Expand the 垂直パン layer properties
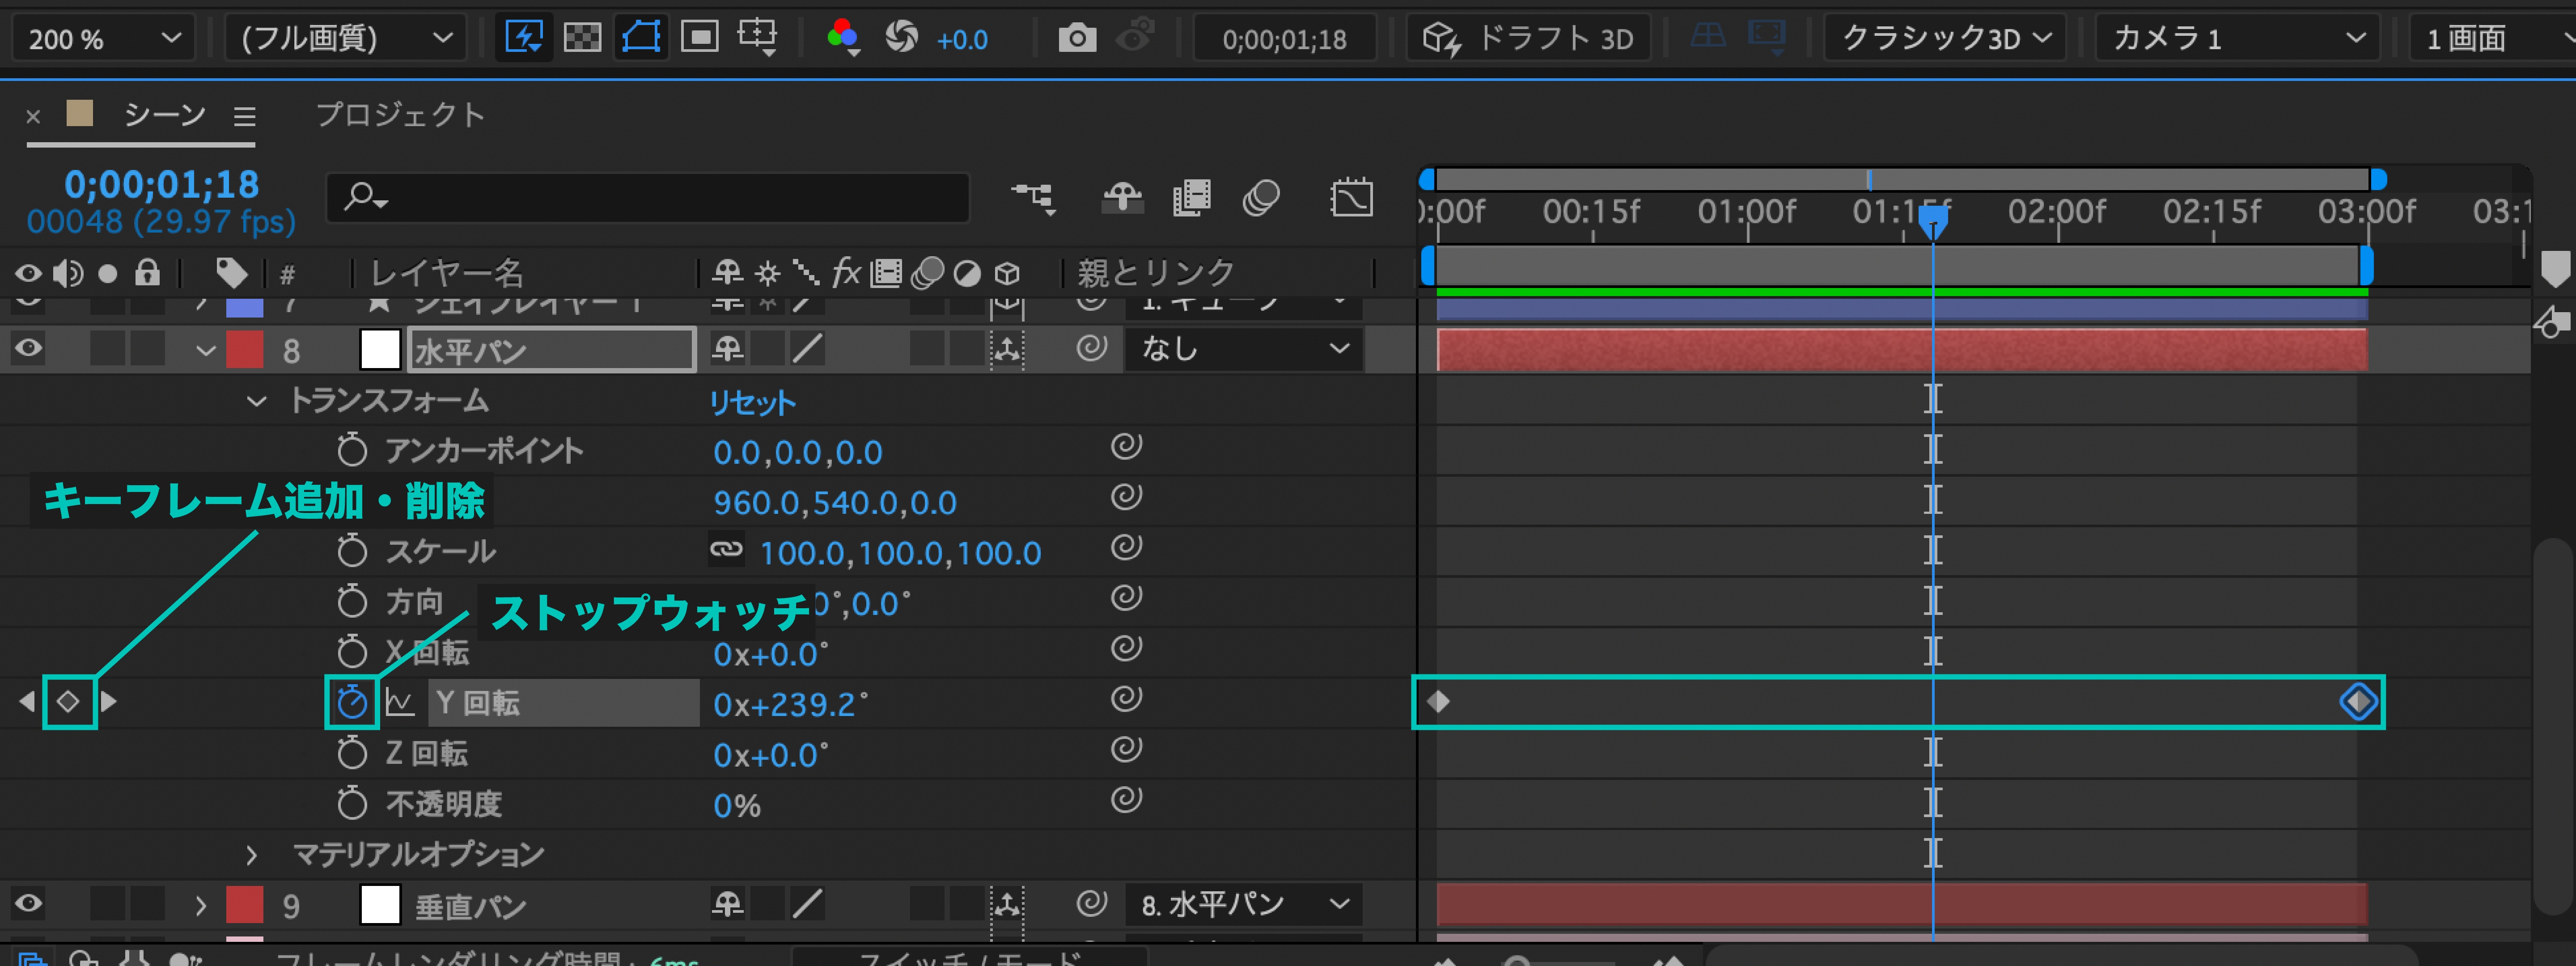This screenshot has height=966, width=2576. coord(201,906)
